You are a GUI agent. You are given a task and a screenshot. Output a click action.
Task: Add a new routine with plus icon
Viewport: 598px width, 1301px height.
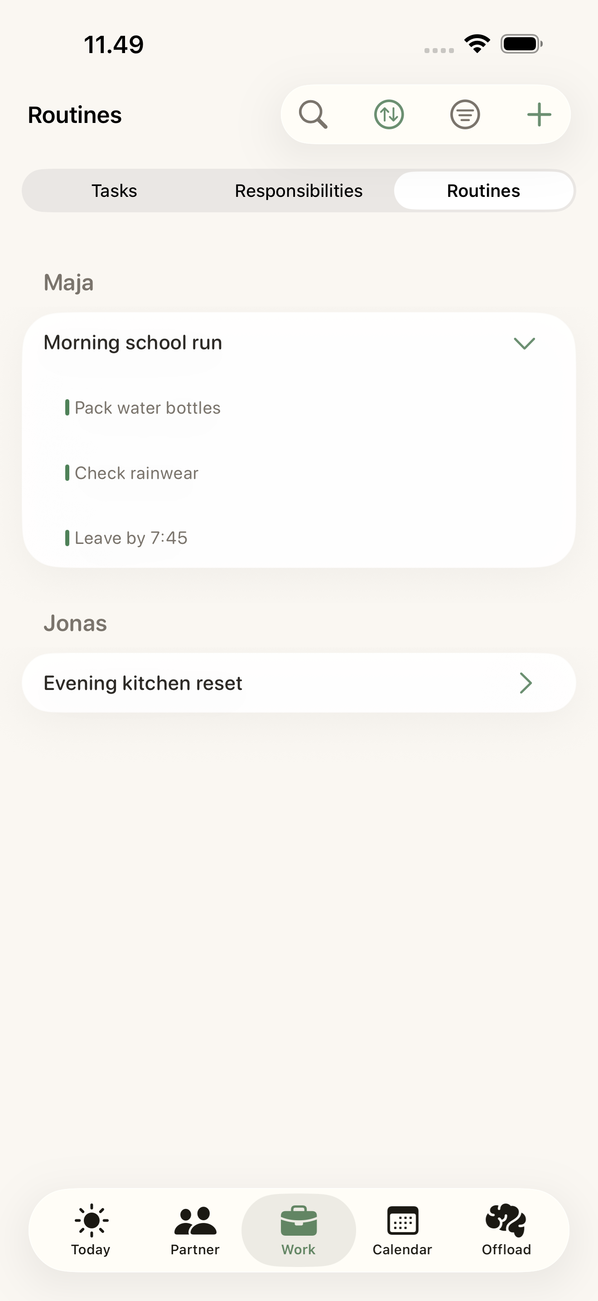tap(539, 115)
